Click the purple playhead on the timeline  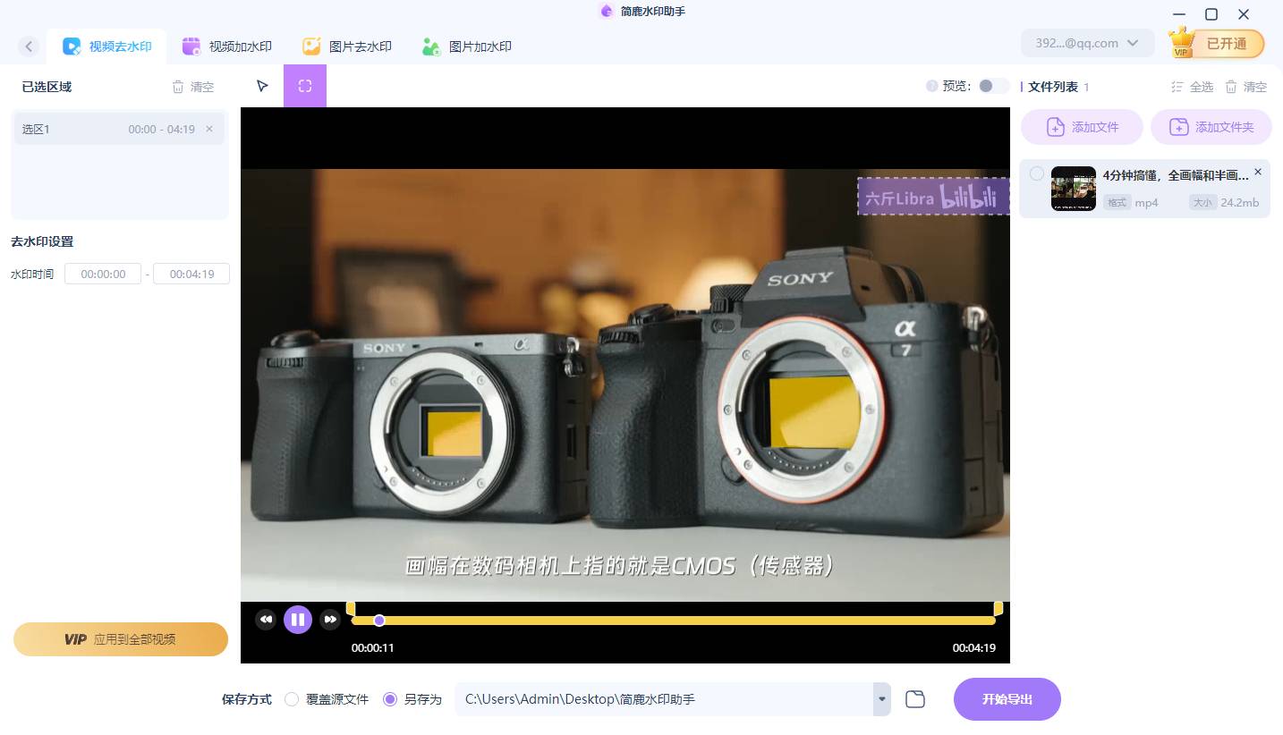(x=379, y=621)
